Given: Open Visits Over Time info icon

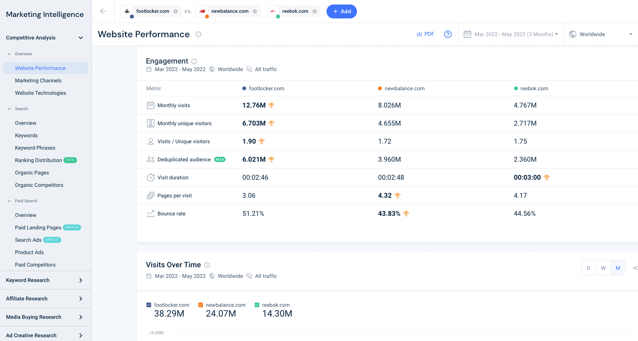Looking at the screenshot, I should pos(207,265).
